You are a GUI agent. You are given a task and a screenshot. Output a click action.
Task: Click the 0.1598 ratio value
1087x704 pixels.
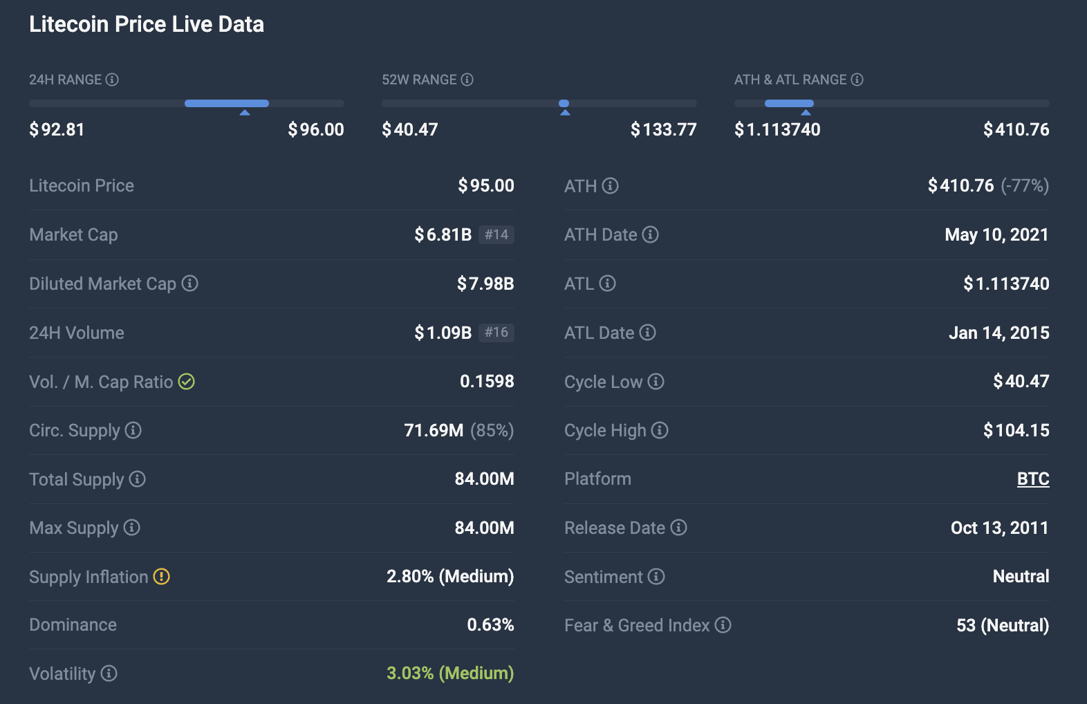487,381
